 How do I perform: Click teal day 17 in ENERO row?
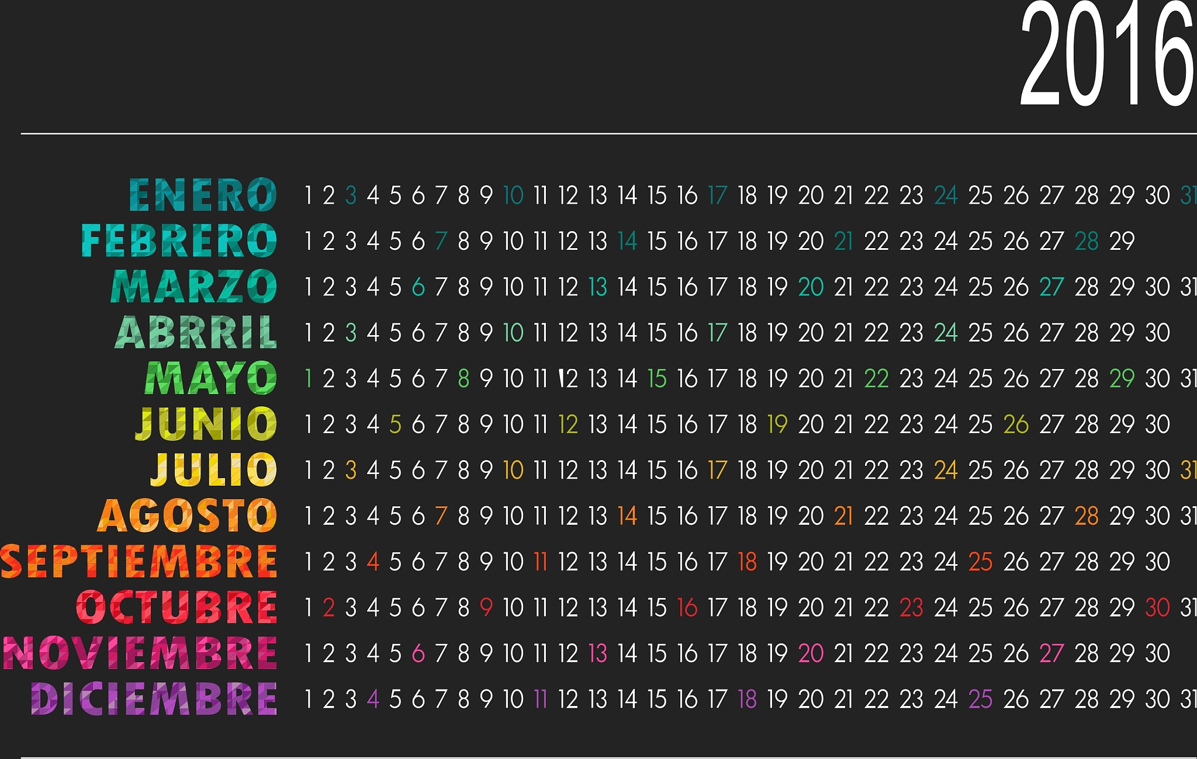tap(717, 196)
